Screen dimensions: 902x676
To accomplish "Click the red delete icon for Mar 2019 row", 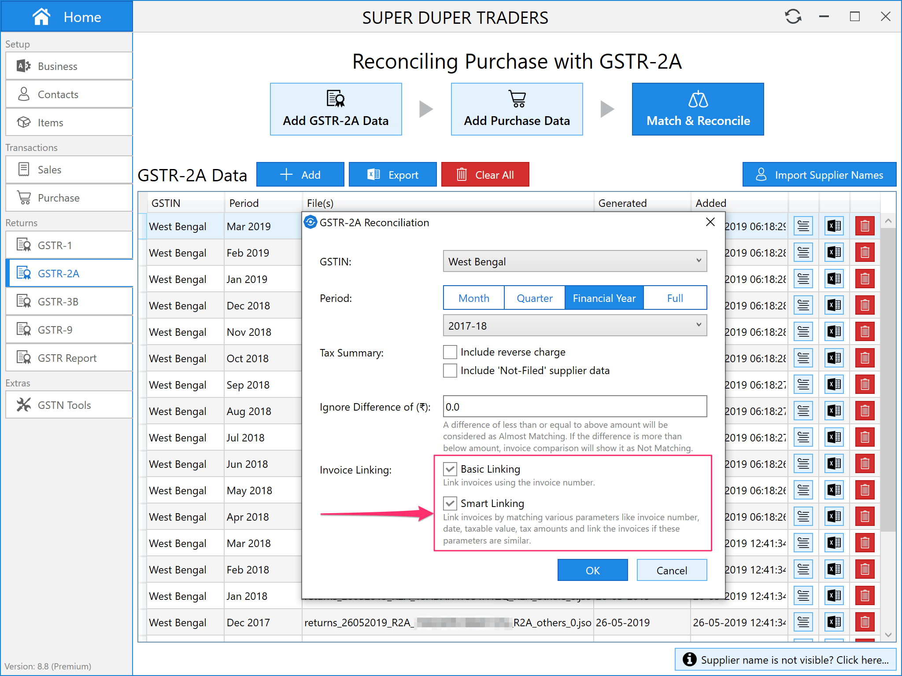I will coord(865,226).
